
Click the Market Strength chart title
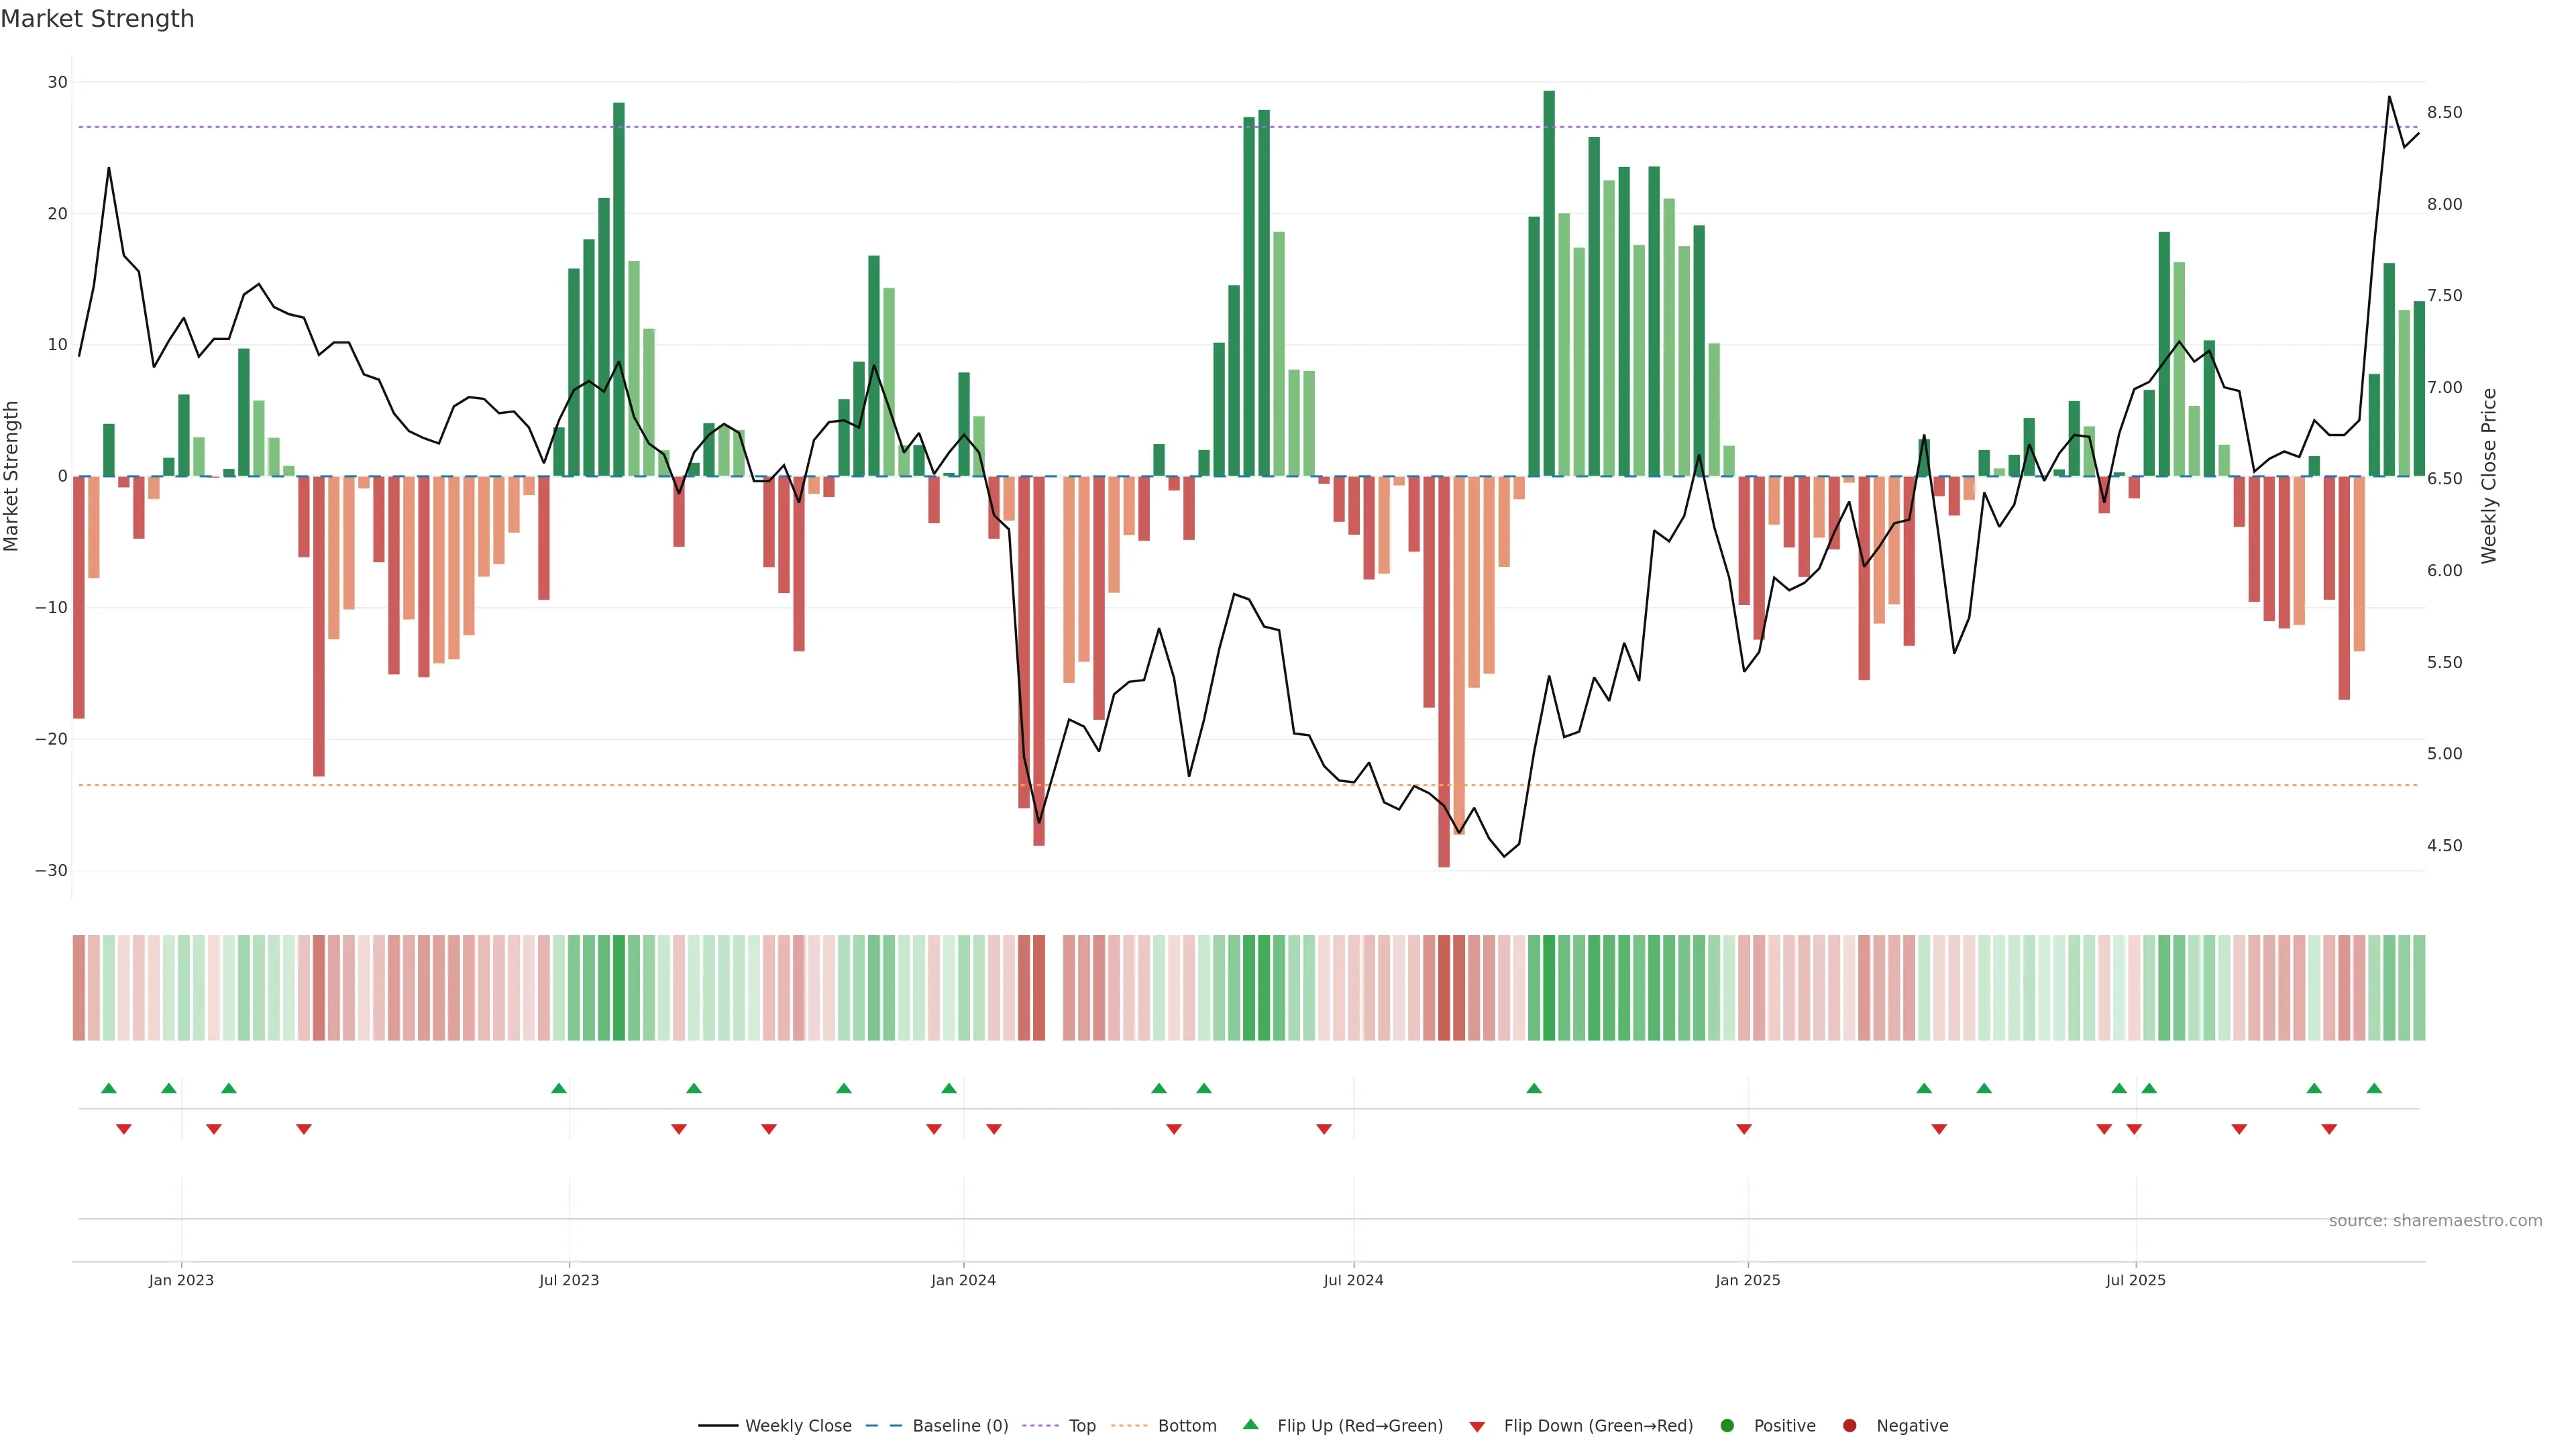coord(97,19)
